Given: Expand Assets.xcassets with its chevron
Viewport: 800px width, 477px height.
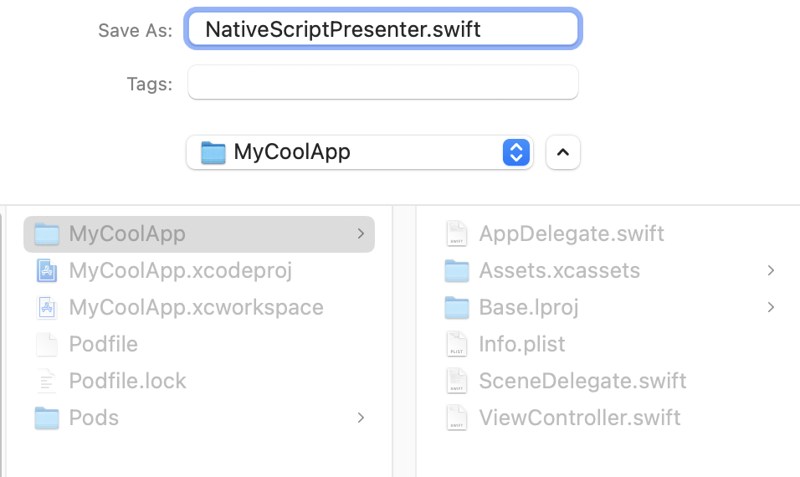Looking at the screenshot, I should (771, 270).
